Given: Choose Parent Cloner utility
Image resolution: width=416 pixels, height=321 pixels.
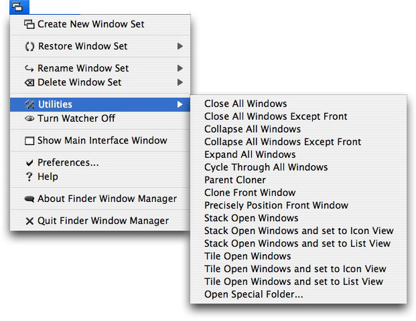Looking at the screenshot, I should (x=299, y=180).
